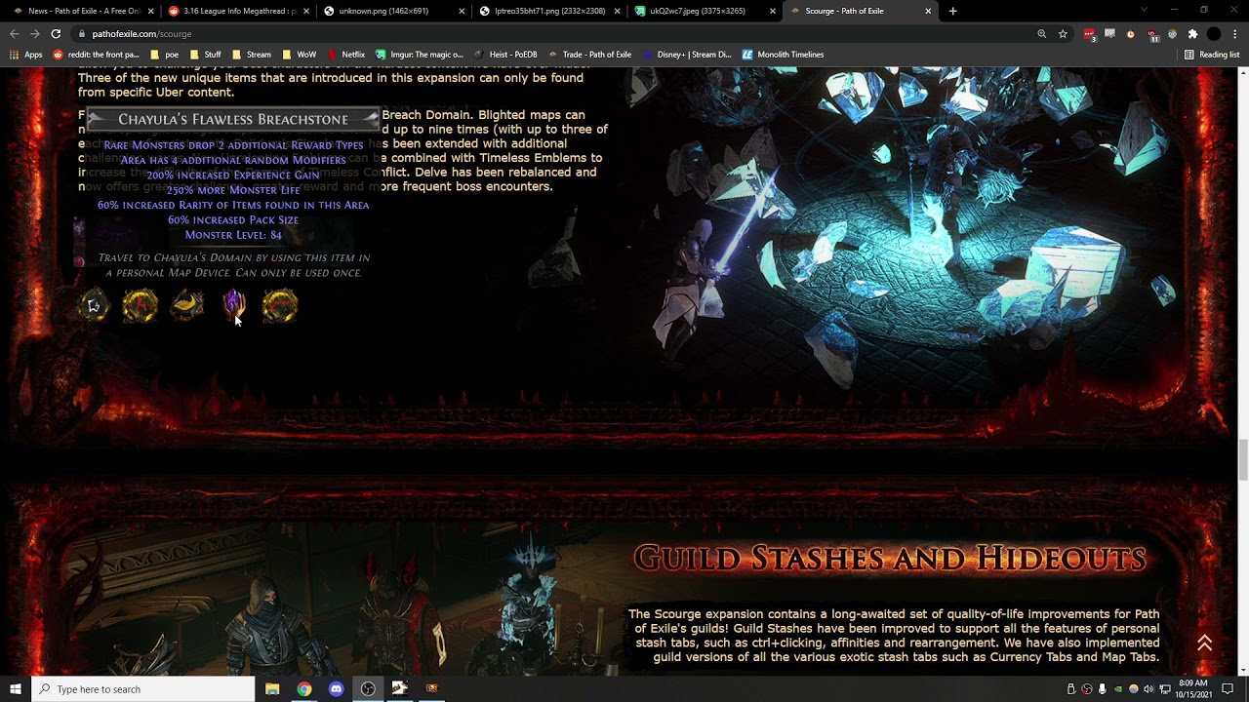The image size is (1249, 702).
Task: Open the Trade - Path of Exile bookmark
Action: tap(589, 55)
